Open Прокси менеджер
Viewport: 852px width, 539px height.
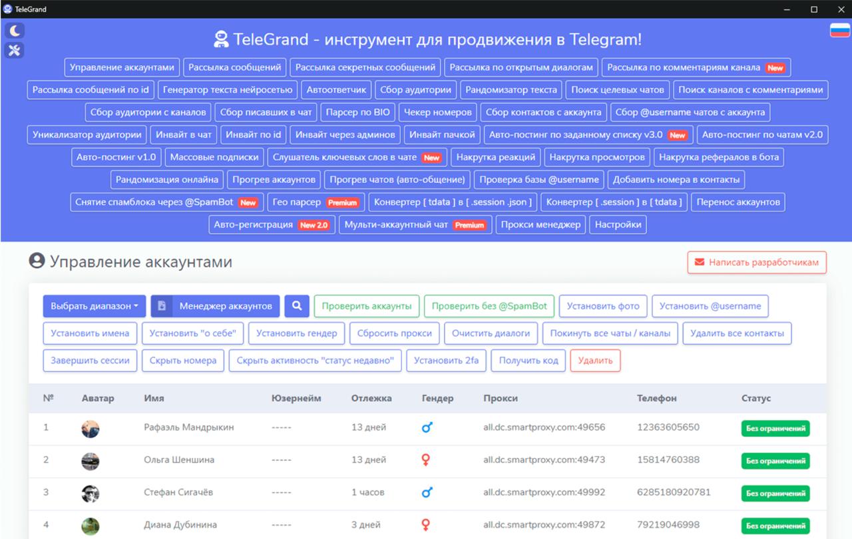(x=541, y=225)
